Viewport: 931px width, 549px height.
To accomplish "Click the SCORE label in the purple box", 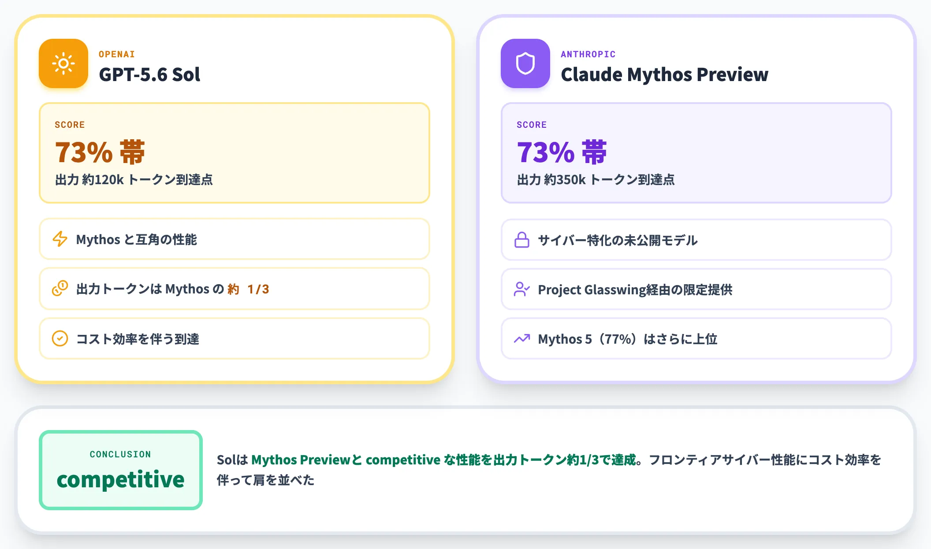I will pos(532,125).
